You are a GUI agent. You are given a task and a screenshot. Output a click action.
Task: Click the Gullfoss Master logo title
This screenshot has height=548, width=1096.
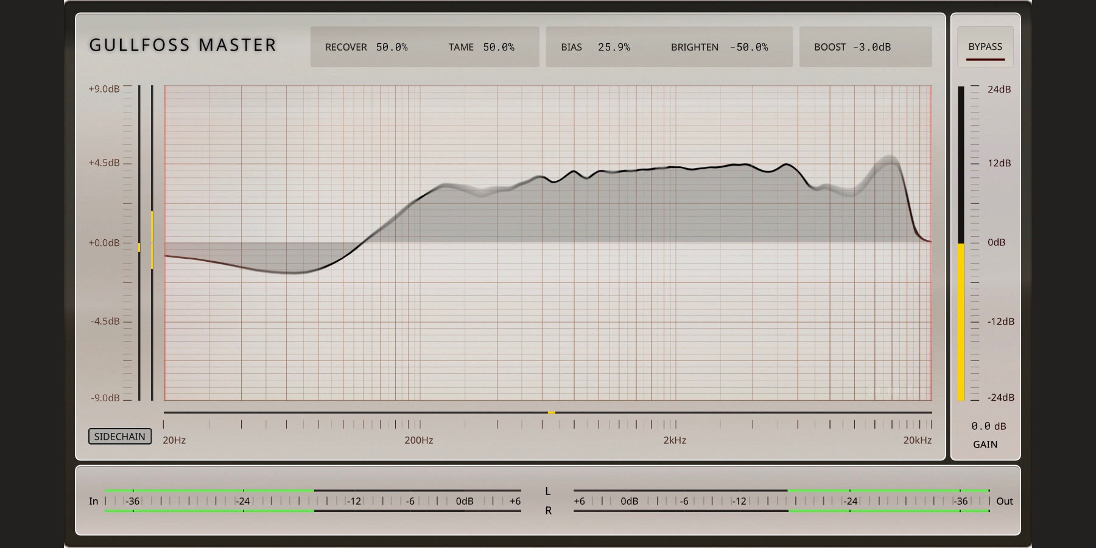[x=183, y=46]
